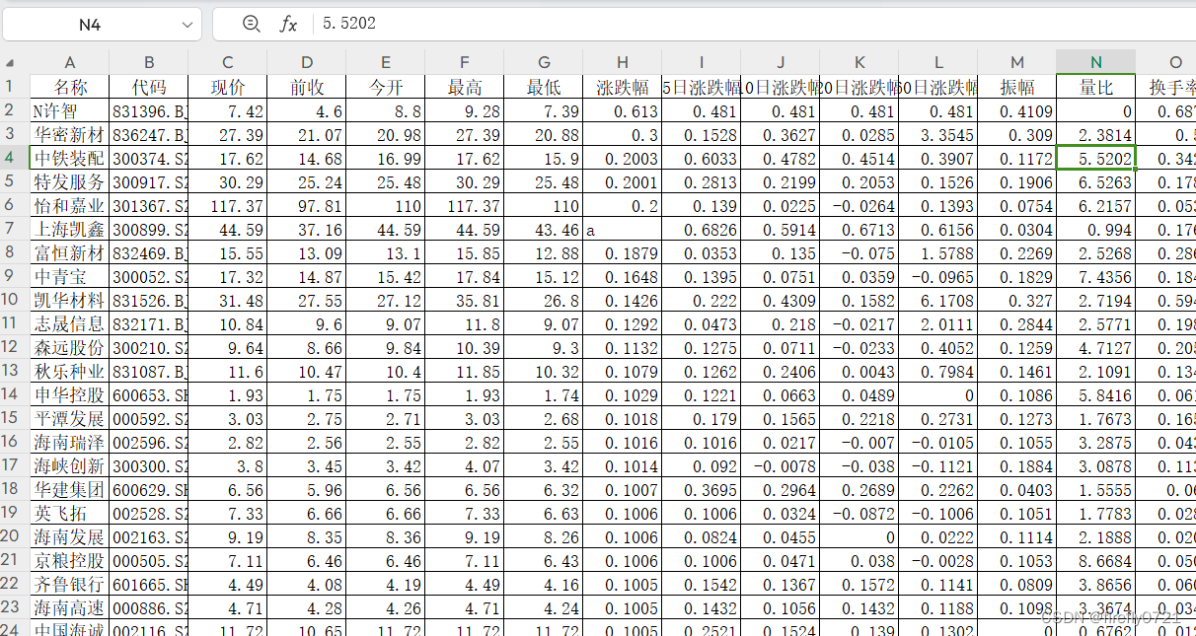The image size is (1196, 636).
Task: Click active cell N4 showing 5.5202
Action: click(x=1096, y=158)
